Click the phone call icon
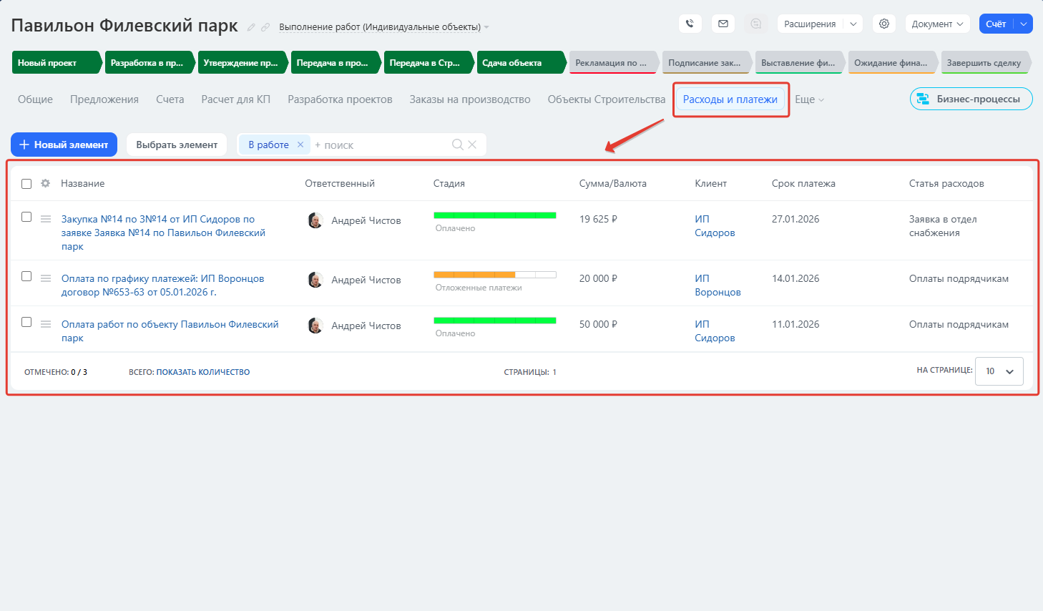Screen dimensions: 1043x611 click(x=690, y=24)
